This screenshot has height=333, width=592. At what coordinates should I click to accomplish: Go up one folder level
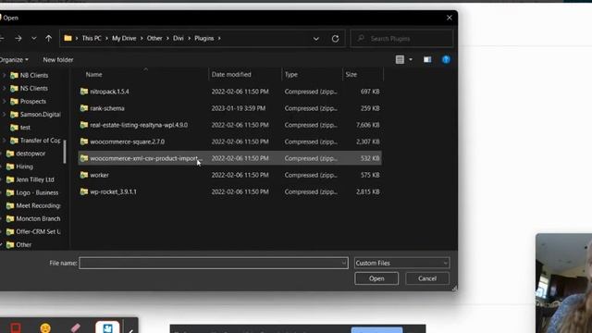tap(48, 38)
